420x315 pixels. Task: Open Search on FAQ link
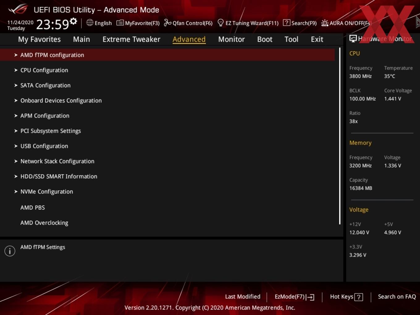[x=397, y=296]
